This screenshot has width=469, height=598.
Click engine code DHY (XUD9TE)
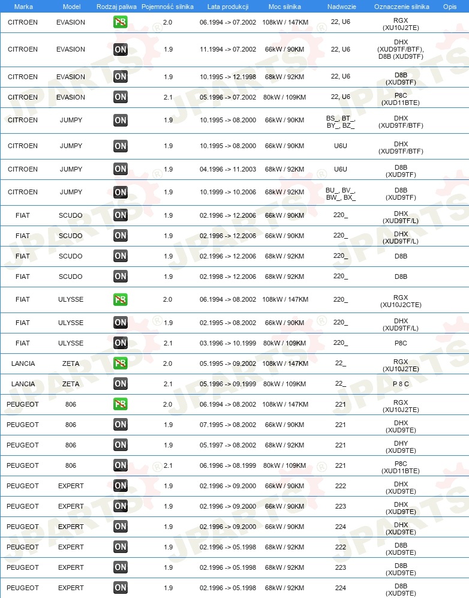401,447
